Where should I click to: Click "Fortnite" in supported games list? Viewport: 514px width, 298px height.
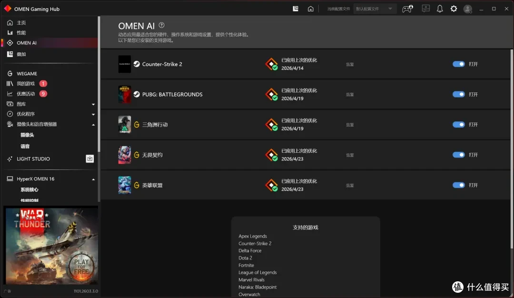click(x=246, y=265)
